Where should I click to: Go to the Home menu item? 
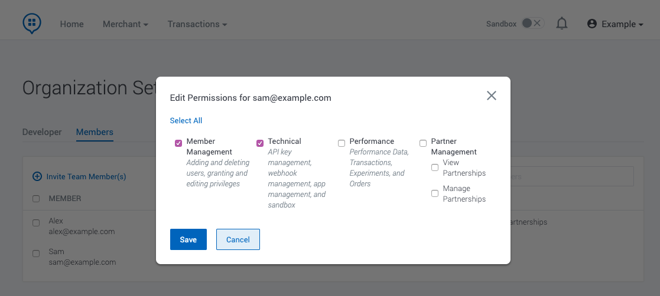(72, 24)
